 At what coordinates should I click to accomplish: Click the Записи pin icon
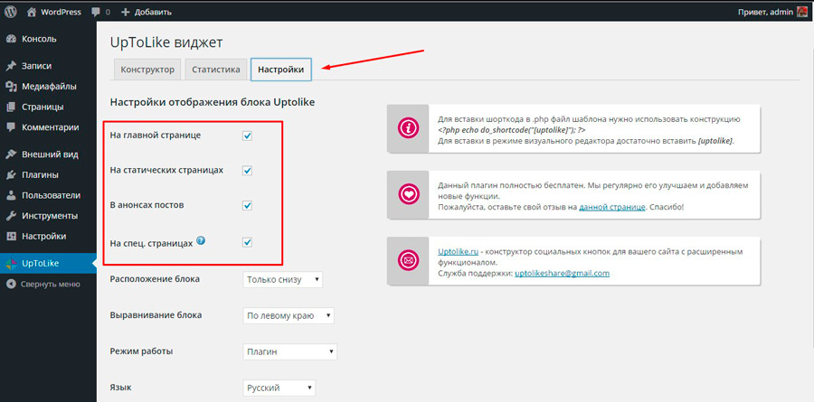tap(12, 66)
